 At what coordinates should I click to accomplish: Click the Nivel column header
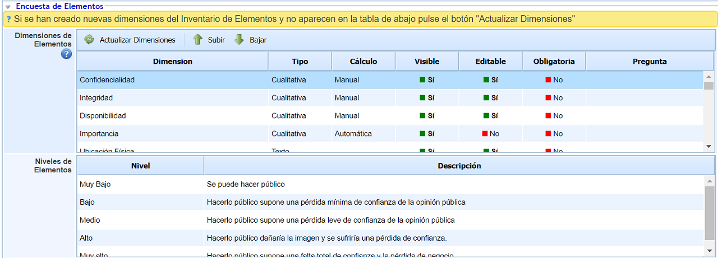point(140,166)
